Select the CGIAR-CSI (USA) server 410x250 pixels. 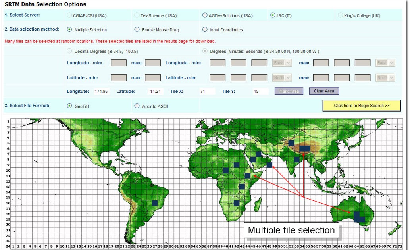pos(69,15)
